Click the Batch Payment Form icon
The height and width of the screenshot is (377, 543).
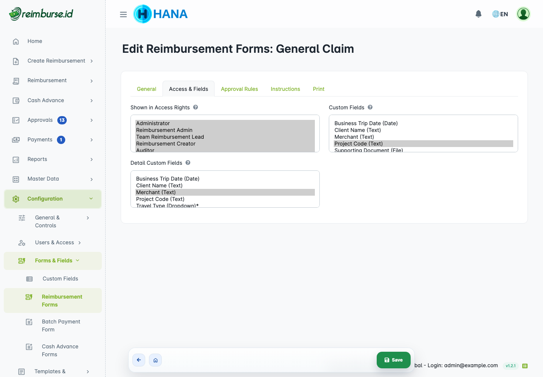29,322
